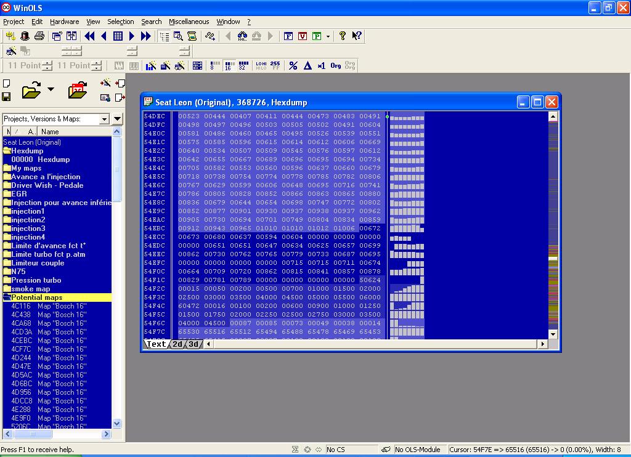Click the red V window icon

303,36
